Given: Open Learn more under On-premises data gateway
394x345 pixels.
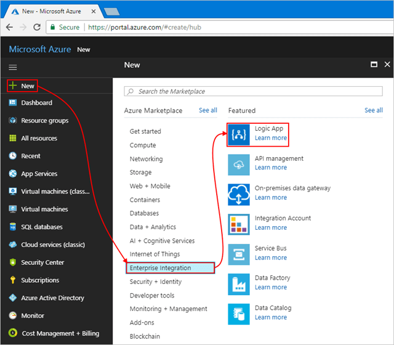Looking at the screenshot, I should 271,197.
